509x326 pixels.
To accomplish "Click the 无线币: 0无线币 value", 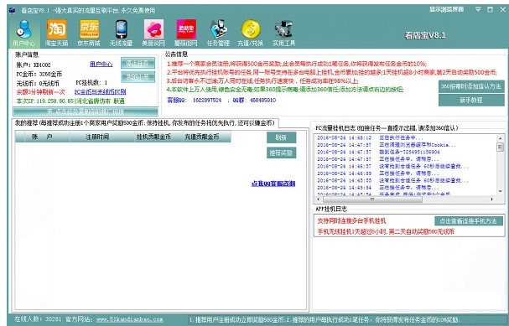I will click(38, 83).
